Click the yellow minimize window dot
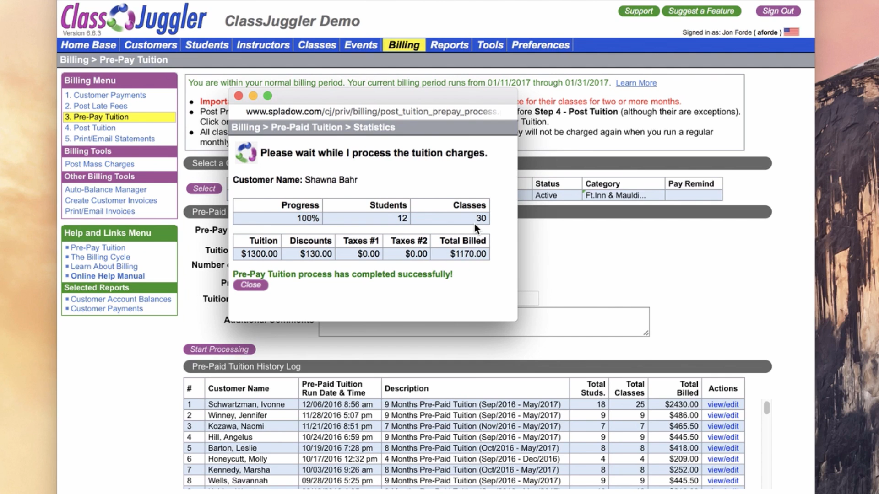Viewport: 879px width, 494px height. (253, 96)
